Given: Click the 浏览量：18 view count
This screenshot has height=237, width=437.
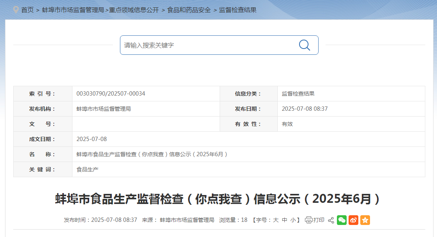Looking at the screenshot, I should (233, 220).
